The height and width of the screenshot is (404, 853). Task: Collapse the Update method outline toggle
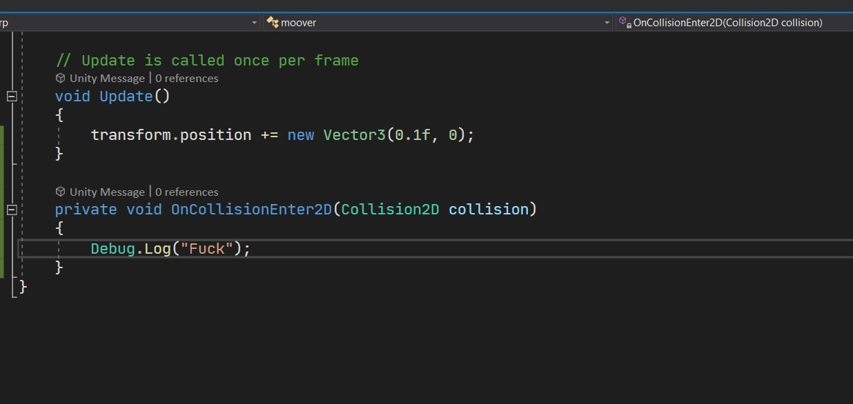click(11, 97)
